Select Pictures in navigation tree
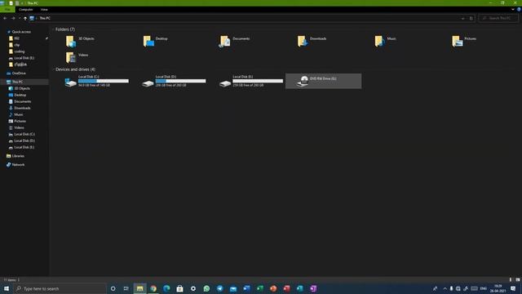Viewport: 522px width, 294px height. pos(20,121)
